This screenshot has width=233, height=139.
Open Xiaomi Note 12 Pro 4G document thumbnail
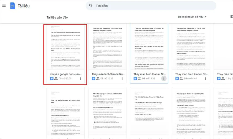tap(191, 47)
